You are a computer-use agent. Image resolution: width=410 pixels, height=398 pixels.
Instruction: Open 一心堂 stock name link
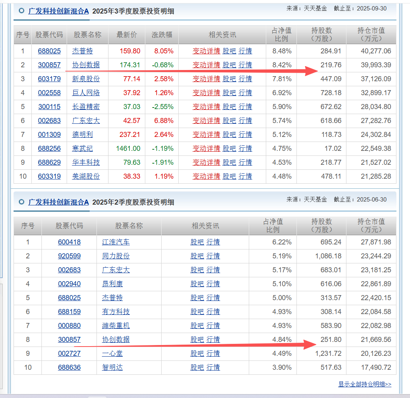pyautogui.click(x=112, y=354)
